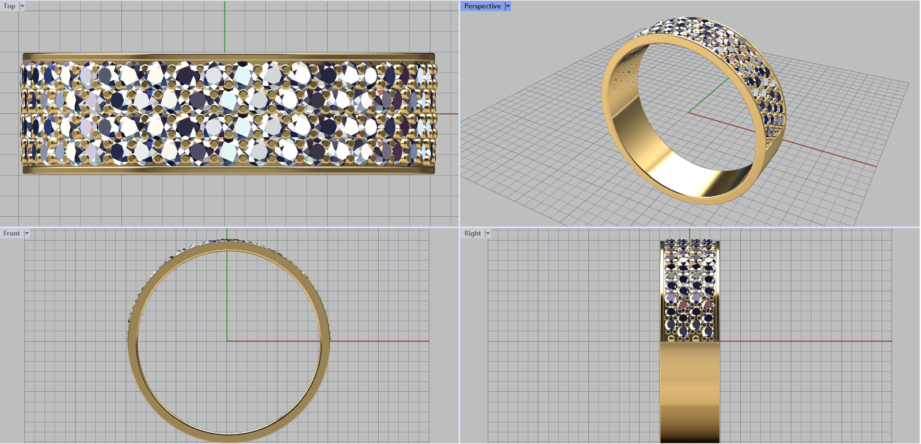Expand the Front viewport dropdown arrow

pos(26,234)
